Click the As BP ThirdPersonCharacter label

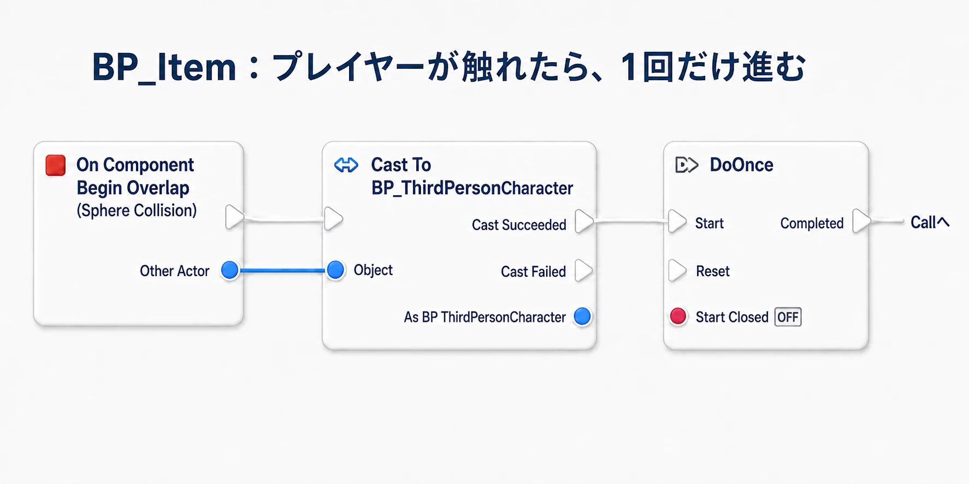click(x=484, y=317)
